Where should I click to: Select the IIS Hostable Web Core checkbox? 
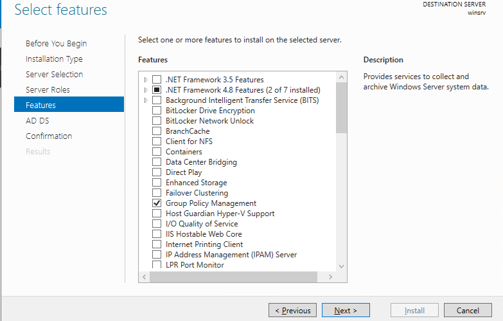coord(157,234)
